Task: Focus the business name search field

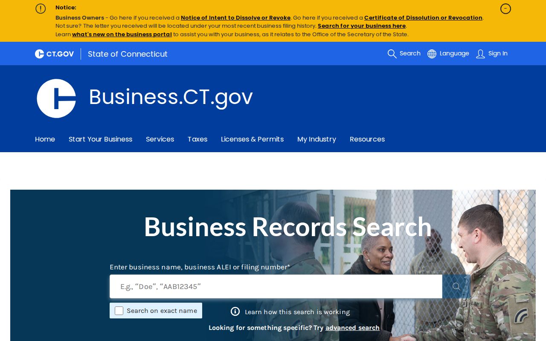Action: click(x=276, y=286)
